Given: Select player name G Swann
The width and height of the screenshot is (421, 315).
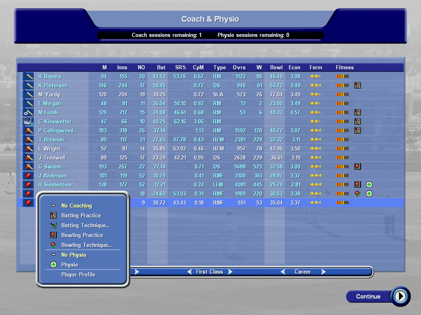Looking at the screenshot, I should click(50, 167).
